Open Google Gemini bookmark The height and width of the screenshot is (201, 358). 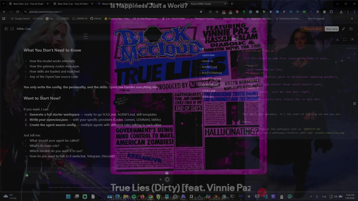pyautogui.click(x=20, y=18)
